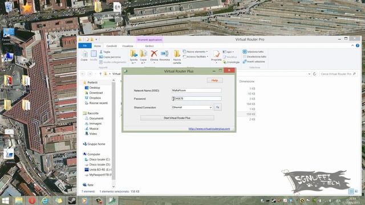
Task: Click the Windows Start button
Action: click(5, 200)
